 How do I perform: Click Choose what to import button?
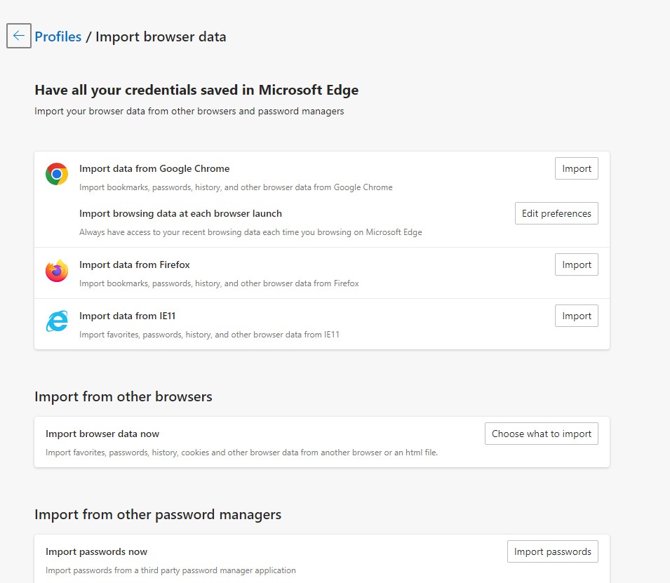[x=542, y=434]
